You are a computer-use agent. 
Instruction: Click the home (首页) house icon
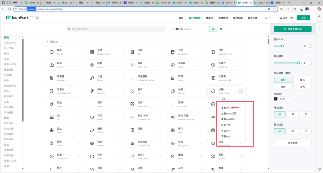coord(173,78)
